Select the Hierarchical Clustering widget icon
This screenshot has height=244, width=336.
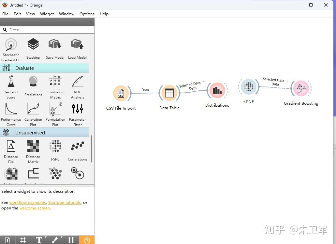click(33, 174)
